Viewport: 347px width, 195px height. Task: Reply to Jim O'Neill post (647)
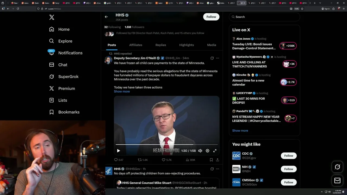(x=118, y=160)
